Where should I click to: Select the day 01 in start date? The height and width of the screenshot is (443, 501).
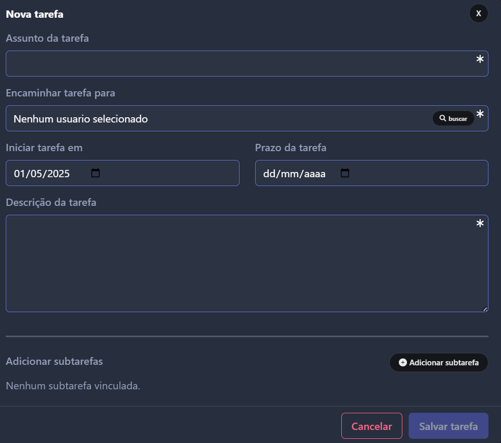click(x=19, y=174)
